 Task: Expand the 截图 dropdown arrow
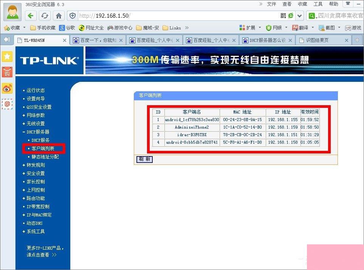point(339,28)
